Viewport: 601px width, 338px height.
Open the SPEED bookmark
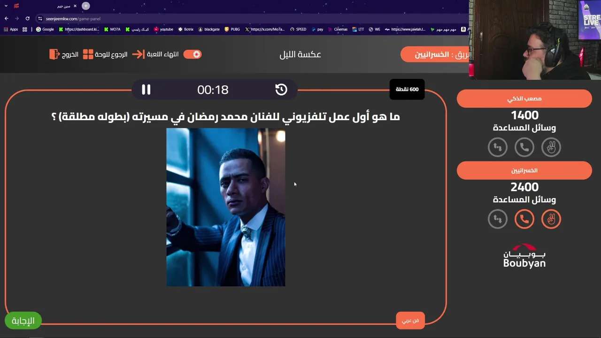[298, 29]
